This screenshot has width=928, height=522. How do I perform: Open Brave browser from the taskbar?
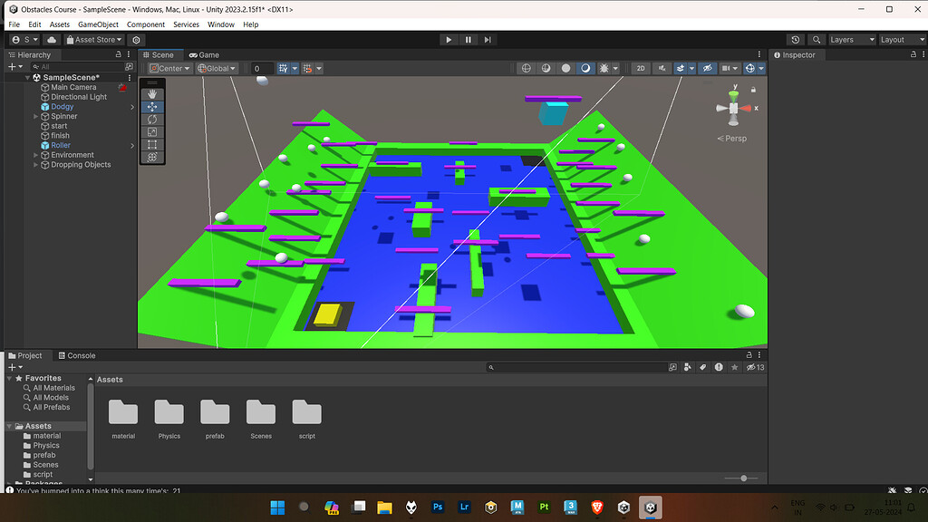click(x=597, y=507)
